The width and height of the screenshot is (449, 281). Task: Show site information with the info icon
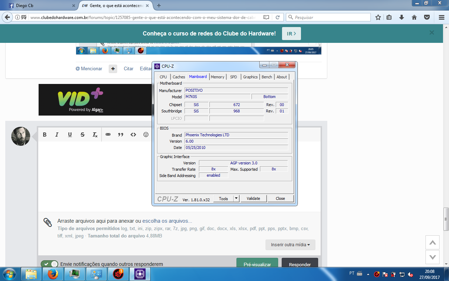point(18,17)
